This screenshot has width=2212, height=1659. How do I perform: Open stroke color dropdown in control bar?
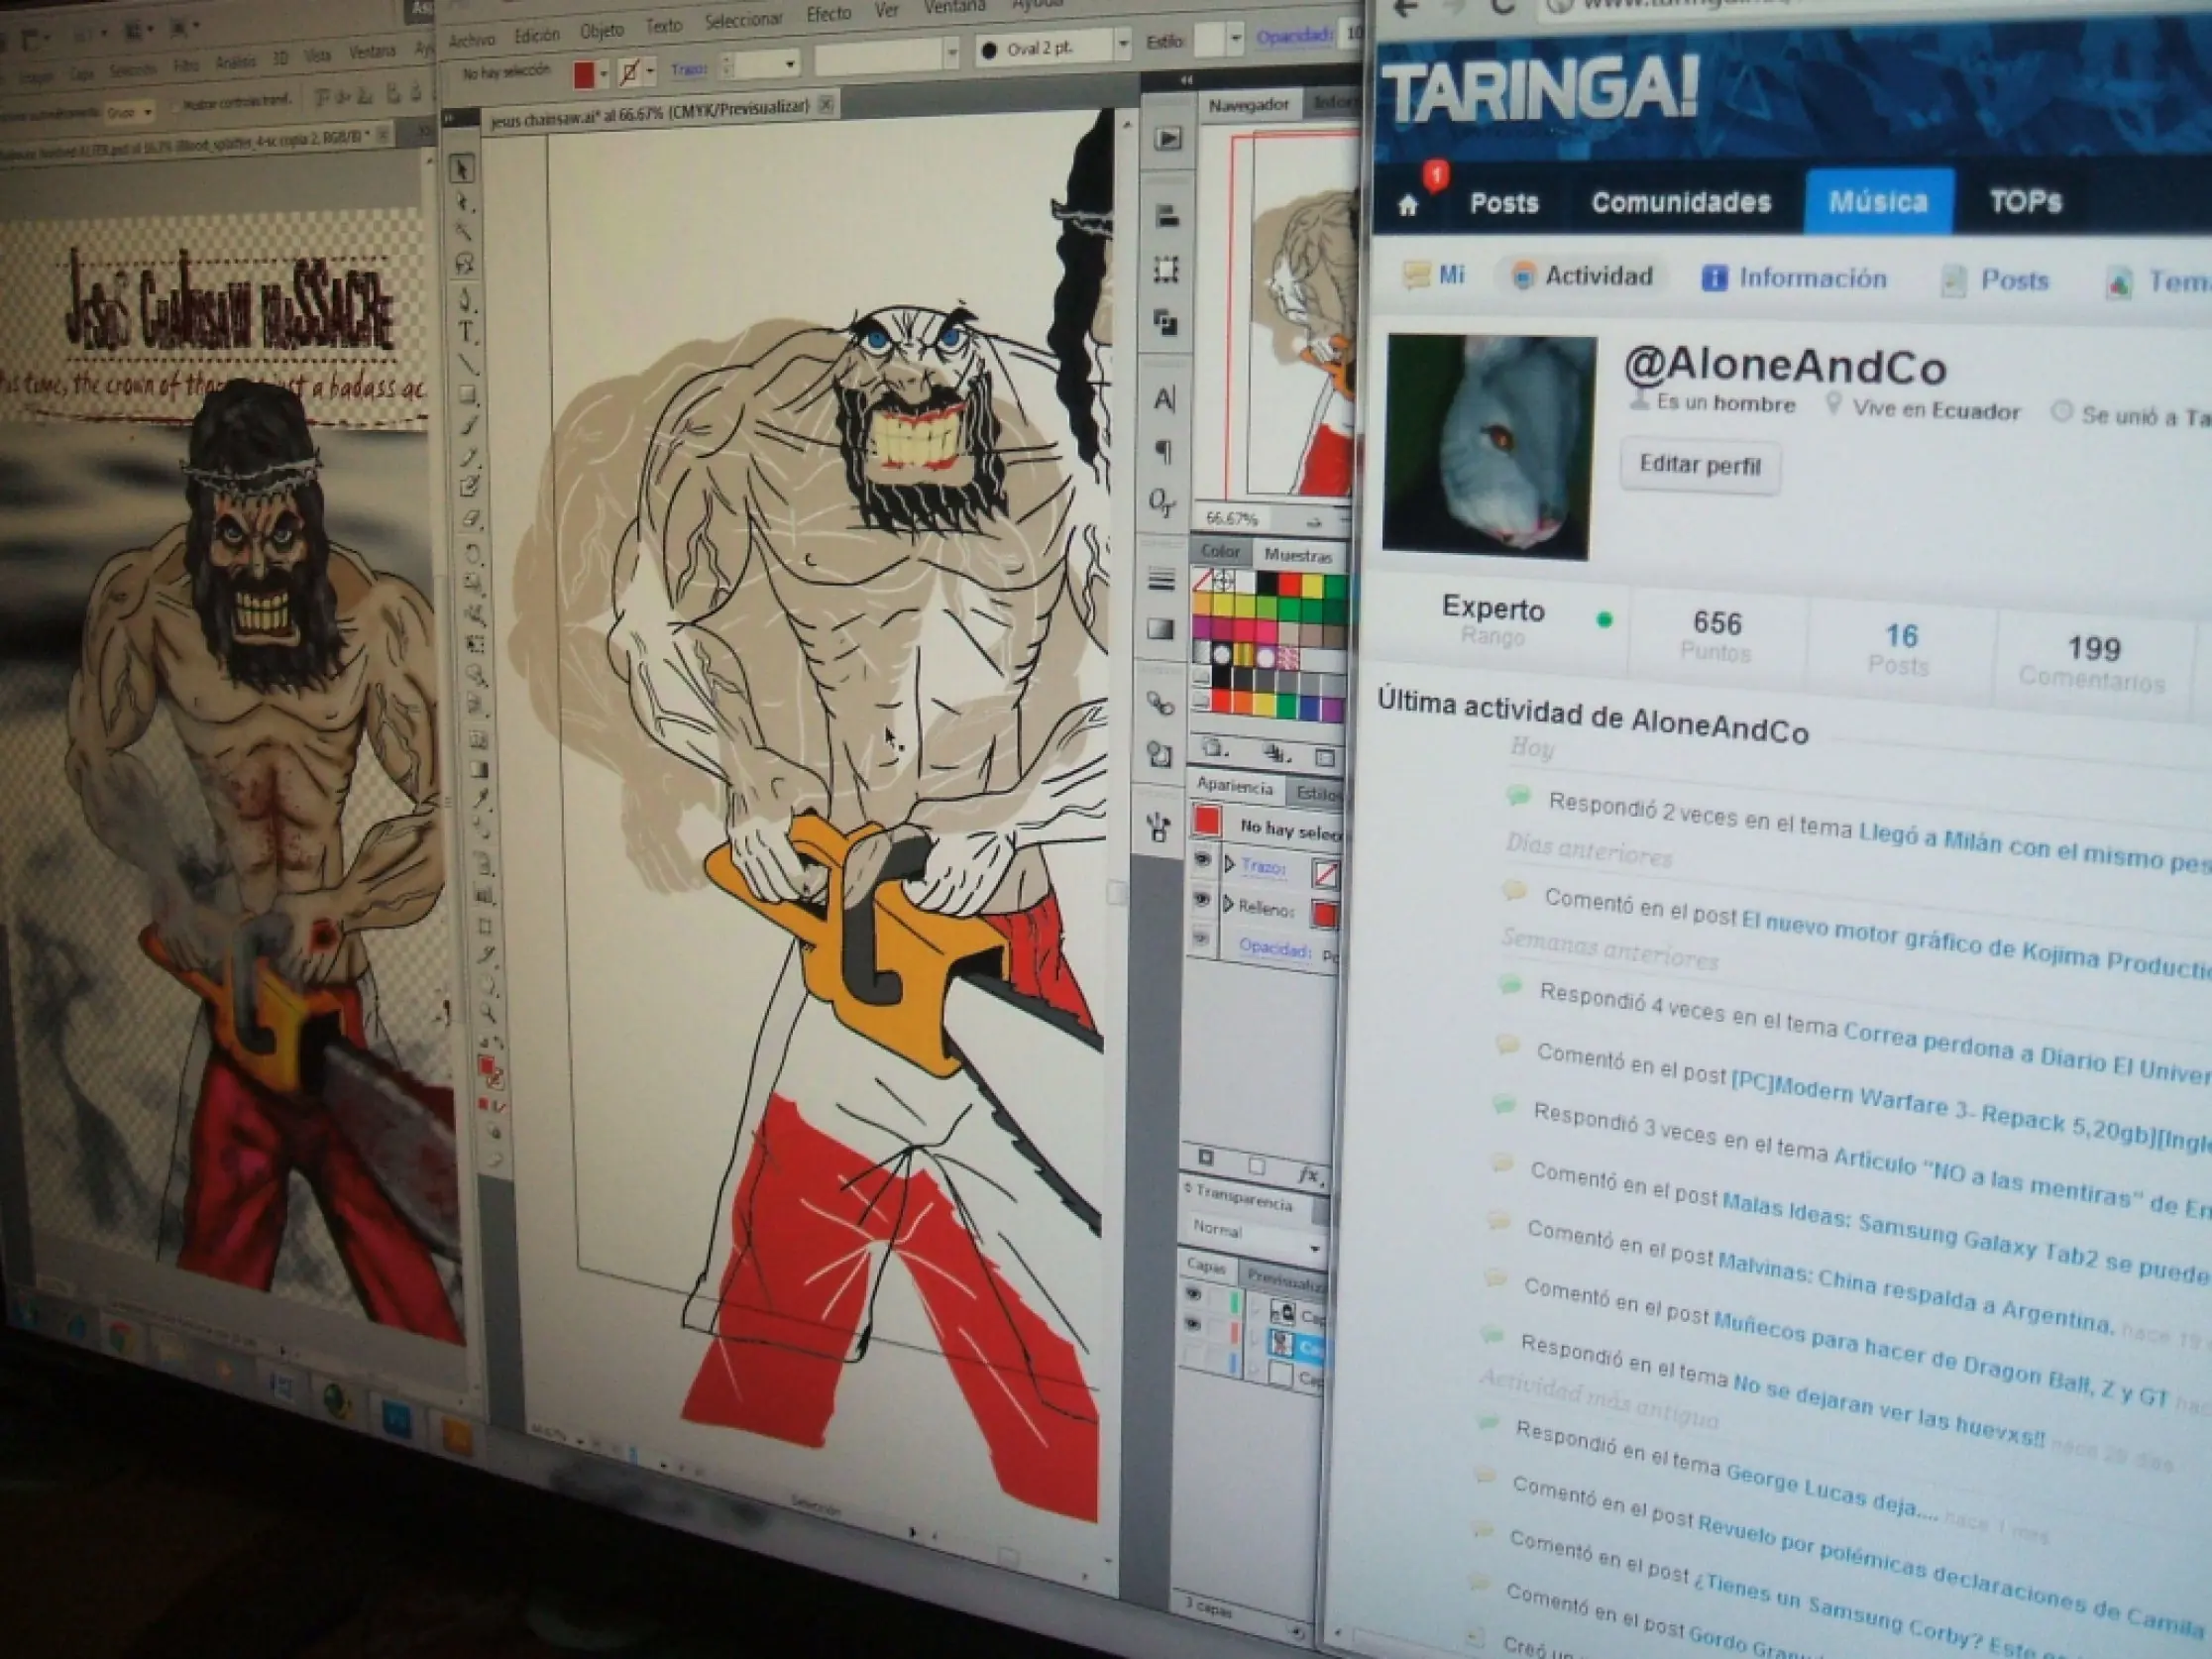tap(650, 71)
